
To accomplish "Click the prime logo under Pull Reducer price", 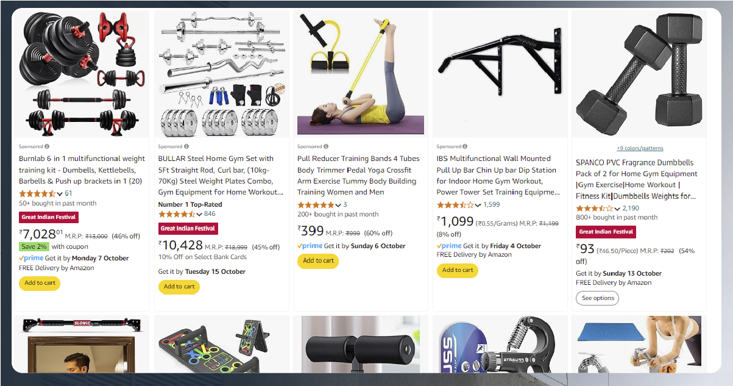I will pyautogui.click(x=310, y=246).
